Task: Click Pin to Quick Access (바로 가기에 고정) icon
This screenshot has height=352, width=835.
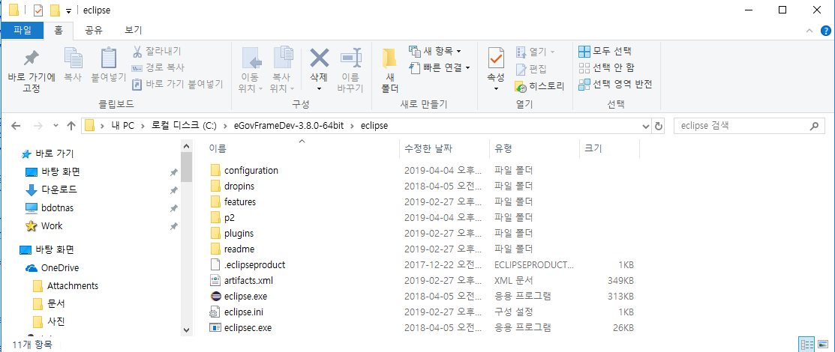Action: (32, 58)
